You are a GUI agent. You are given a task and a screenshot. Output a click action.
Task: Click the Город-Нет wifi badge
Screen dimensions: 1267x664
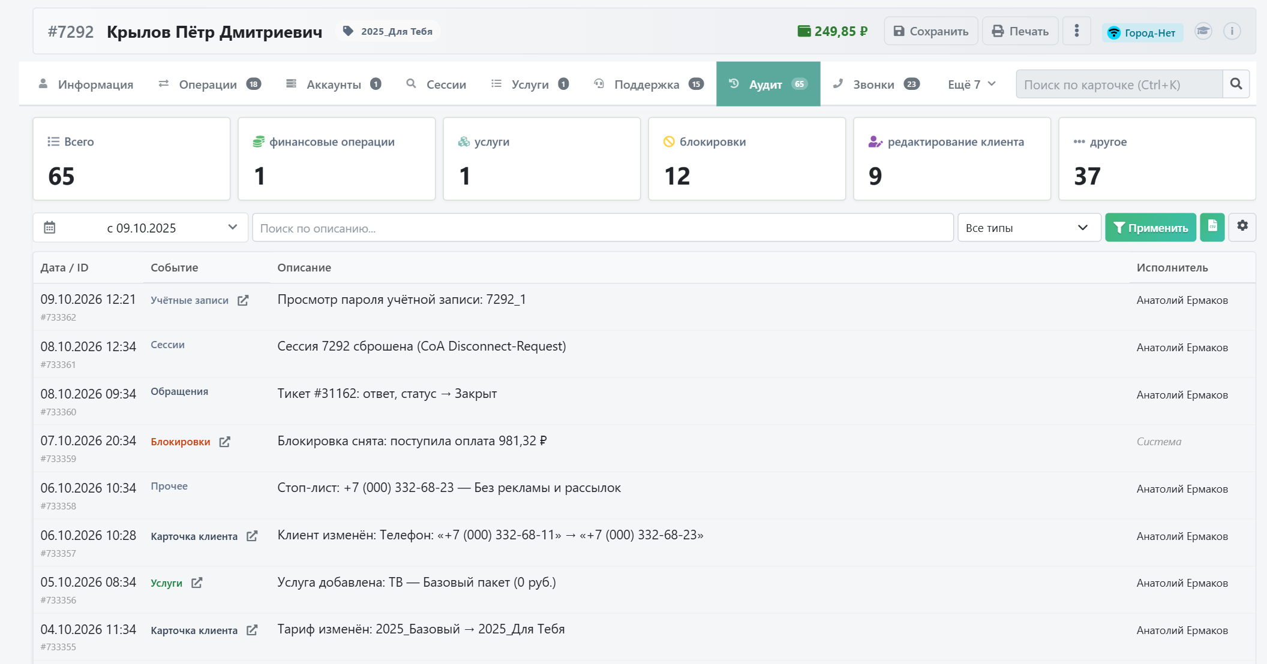(1142, 32)
